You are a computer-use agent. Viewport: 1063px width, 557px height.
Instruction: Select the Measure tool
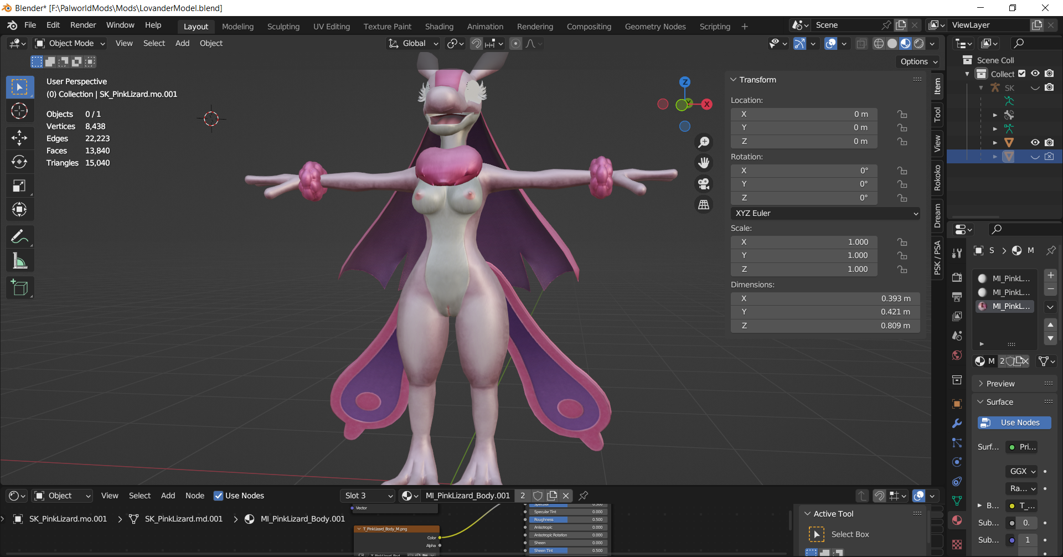click(20, 261)
